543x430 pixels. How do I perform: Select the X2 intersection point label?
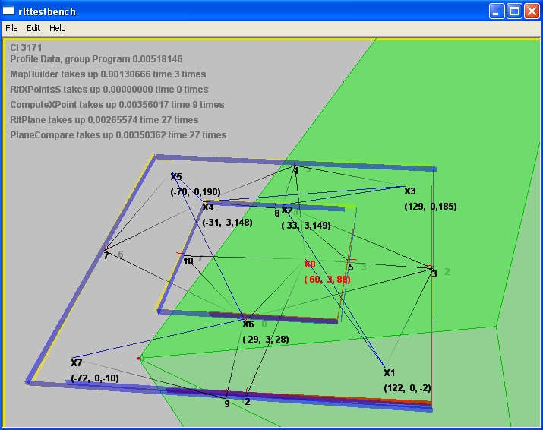pyautogui.click(x=287, y=210)
